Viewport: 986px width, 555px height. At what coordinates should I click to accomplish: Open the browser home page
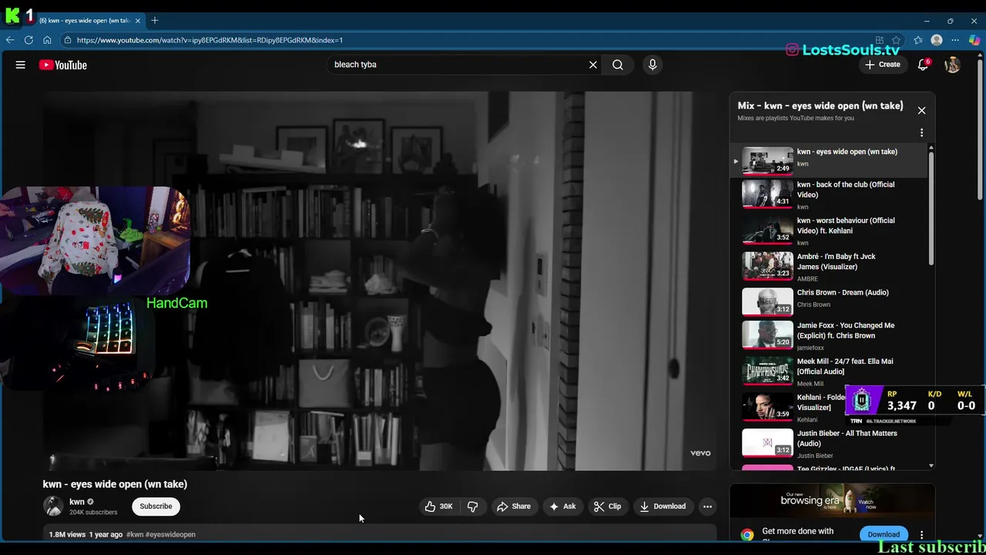(x=47, y=40)
